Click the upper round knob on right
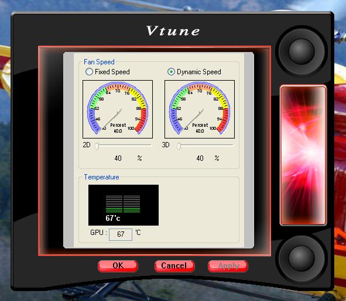The image size is (346, 301). [302, 51]
